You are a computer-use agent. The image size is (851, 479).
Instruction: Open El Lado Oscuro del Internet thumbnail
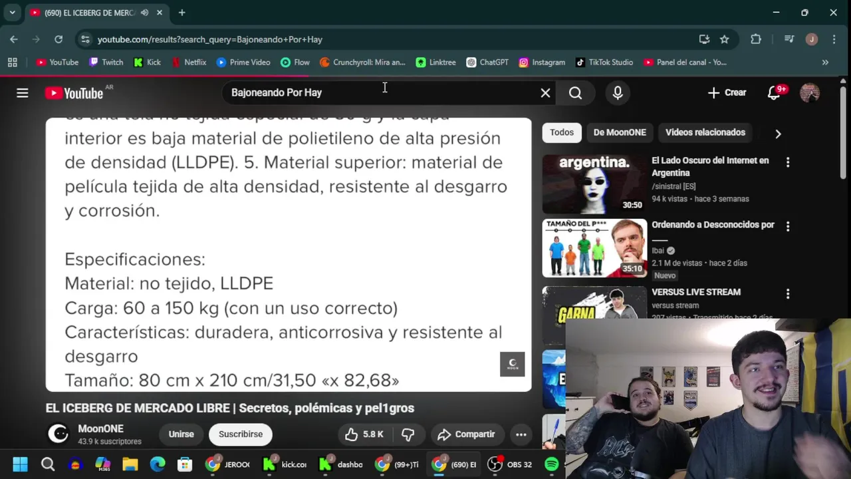coord(594,184)
